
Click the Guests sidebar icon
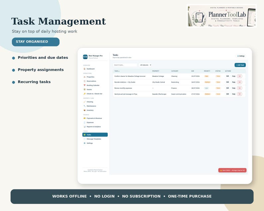click(84, 89)
